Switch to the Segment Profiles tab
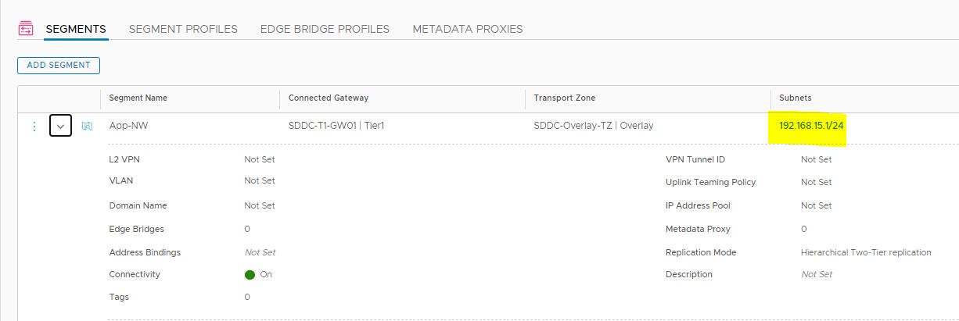 point(183,29)
